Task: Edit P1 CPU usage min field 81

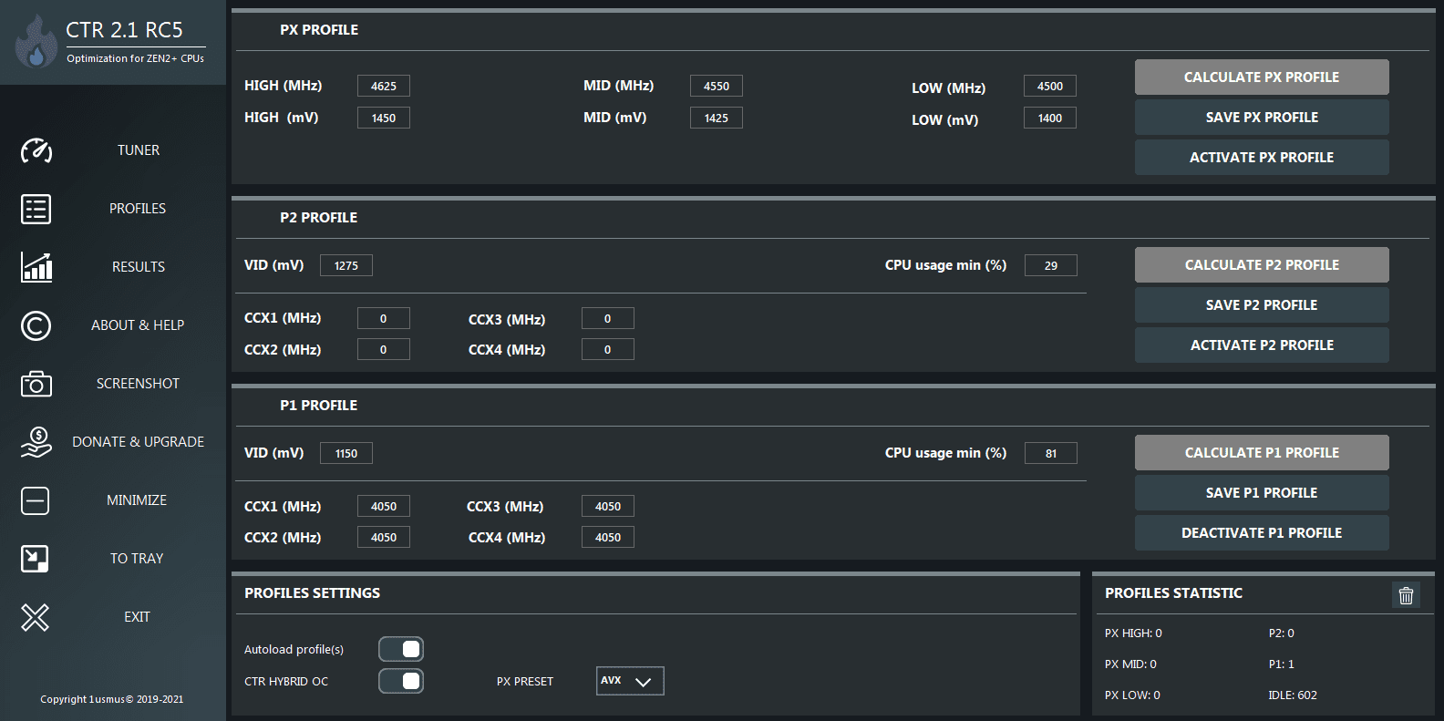Action: tap(1051, 453)
